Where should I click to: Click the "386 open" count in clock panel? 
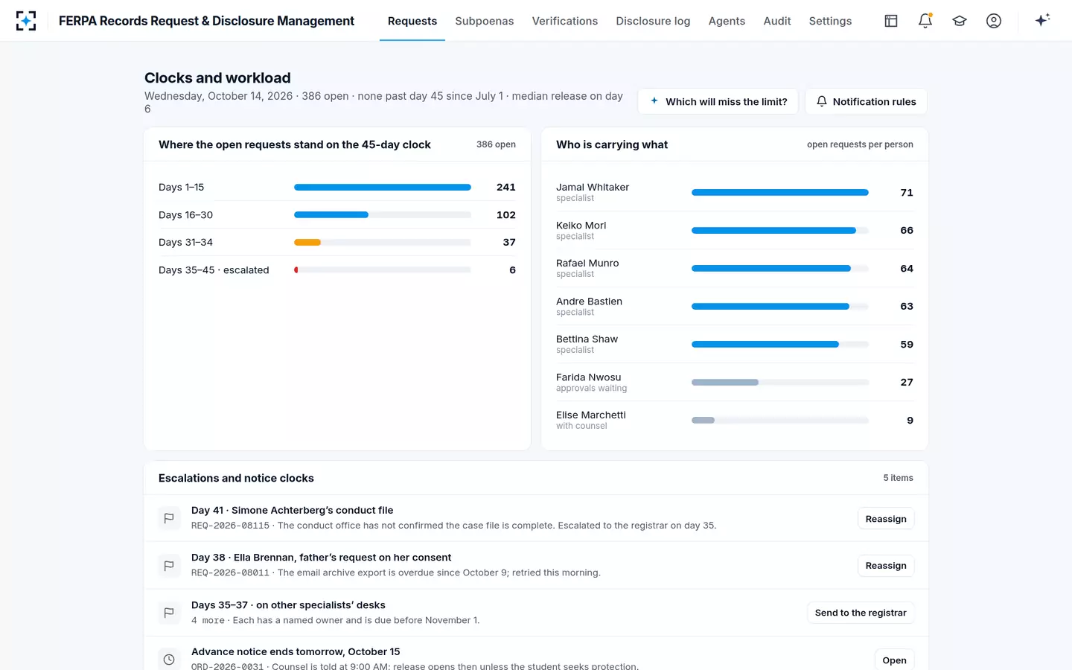496,144
